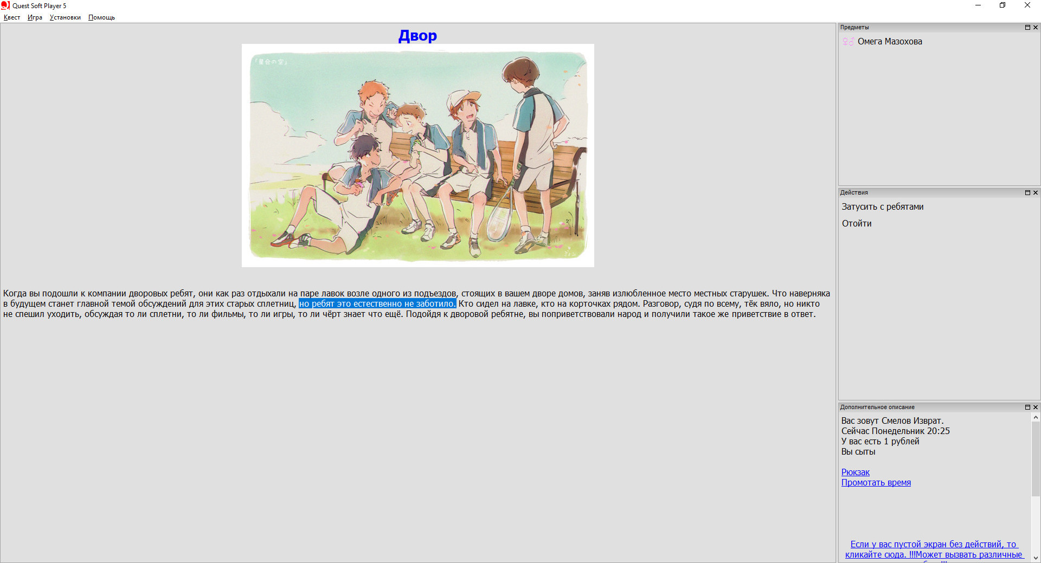Viewport: 1041px width, 563px height.
Task: Float the Дополнительное описание panel
Action: click(1027, 407)
